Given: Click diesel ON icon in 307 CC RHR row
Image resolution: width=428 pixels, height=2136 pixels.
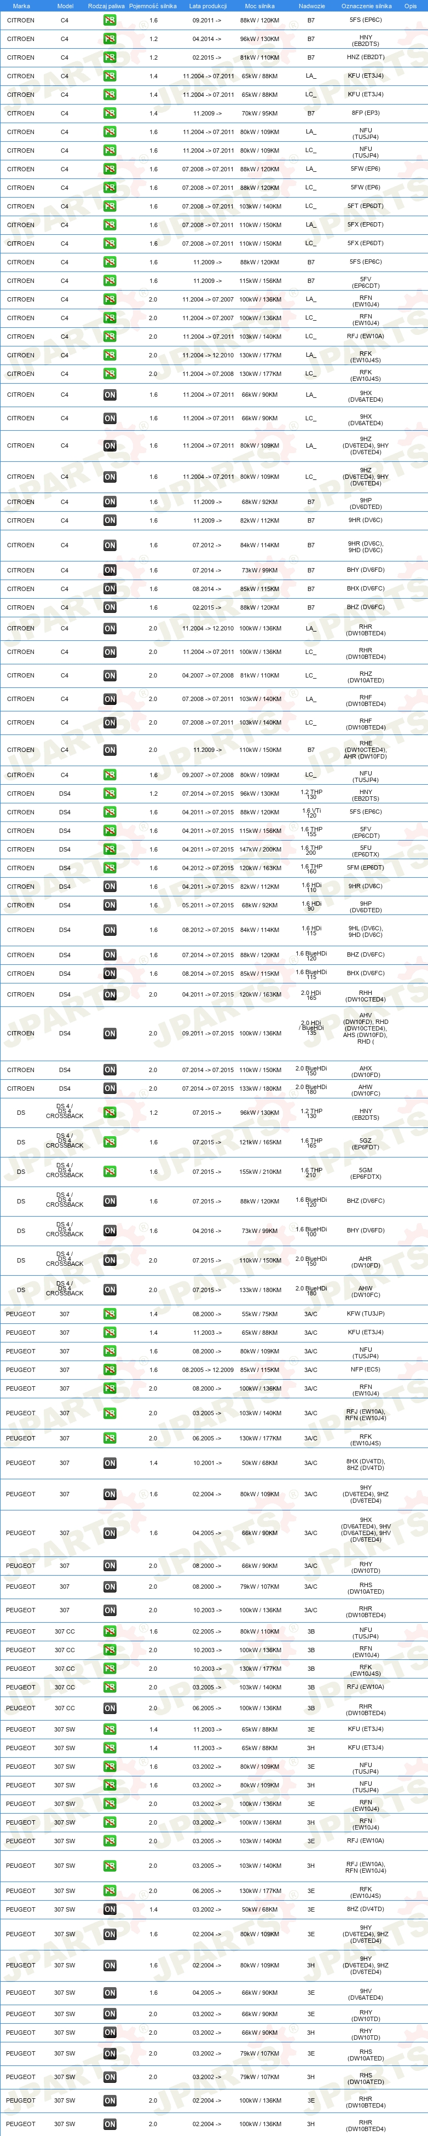Looking at the screenshot, I should click(x=109, y=1709).
